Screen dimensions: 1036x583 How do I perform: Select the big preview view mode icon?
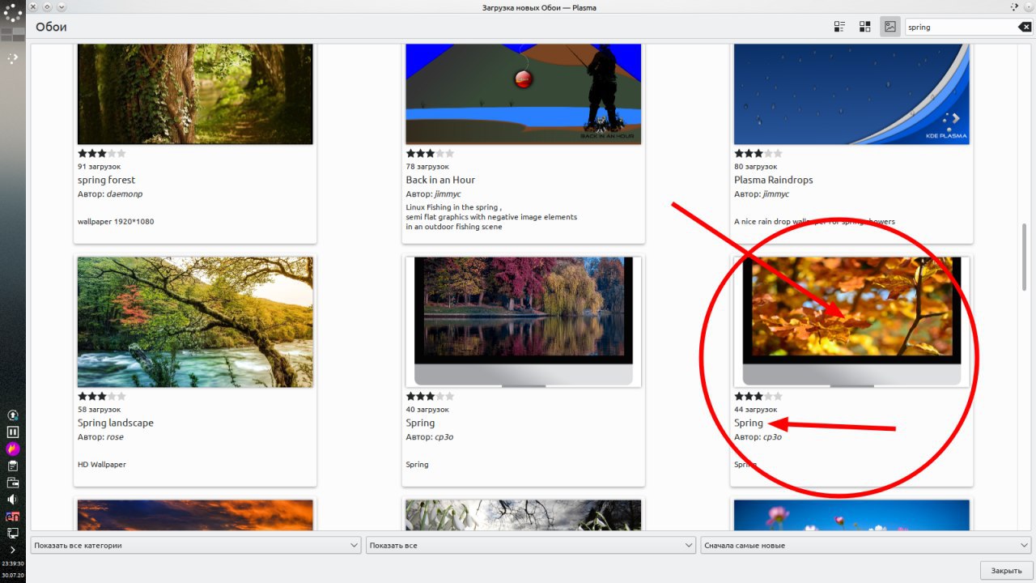click(x=890, y=27)
